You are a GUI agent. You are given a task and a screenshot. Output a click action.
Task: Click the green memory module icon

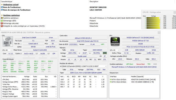click(x=105, y=53)
